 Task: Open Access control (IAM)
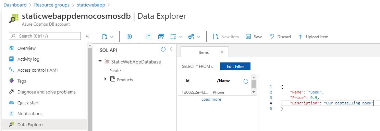(38, 70)
